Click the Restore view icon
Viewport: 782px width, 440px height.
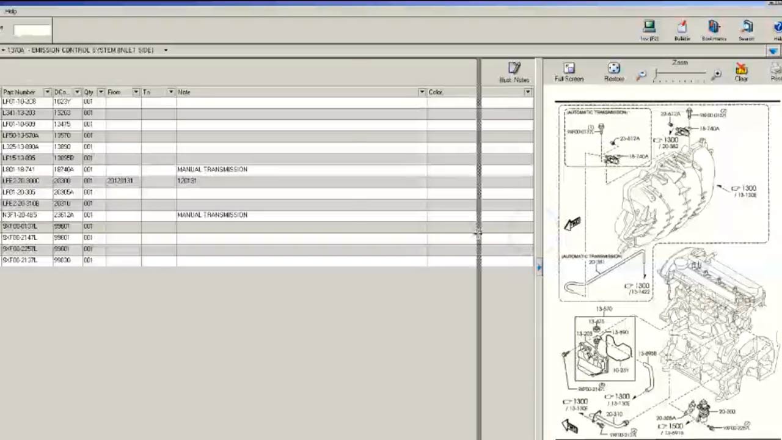pyautogui.click(x=614, y=72)
